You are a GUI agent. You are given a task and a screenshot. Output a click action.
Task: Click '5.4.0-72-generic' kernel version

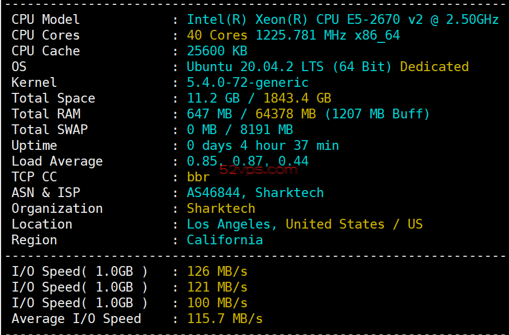pyautogui.click(x=247, y=83)
